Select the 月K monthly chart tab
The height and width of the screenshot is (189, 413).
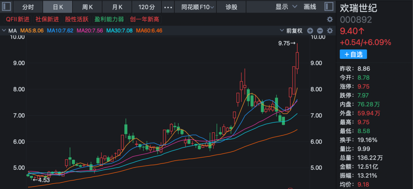[117, 7]
